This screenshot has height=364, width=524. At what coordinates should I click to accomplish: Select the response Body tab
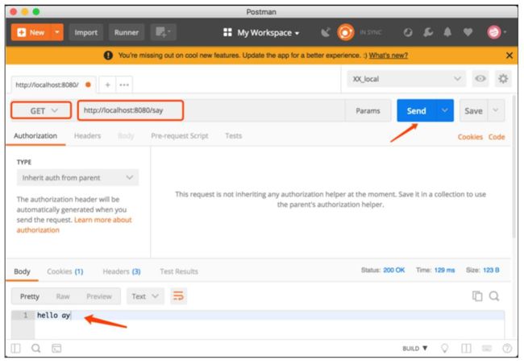tap(22, 271)
